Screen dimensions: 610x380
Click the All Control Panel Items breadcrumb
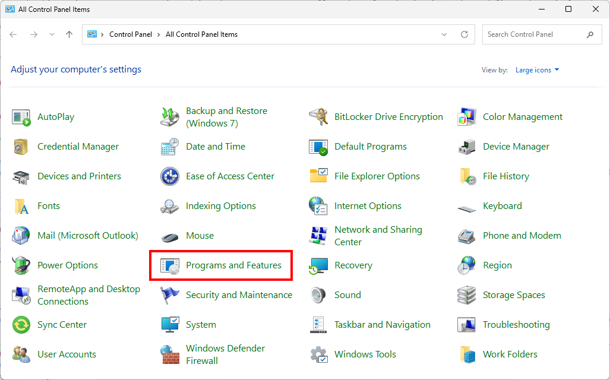point(201,34)
